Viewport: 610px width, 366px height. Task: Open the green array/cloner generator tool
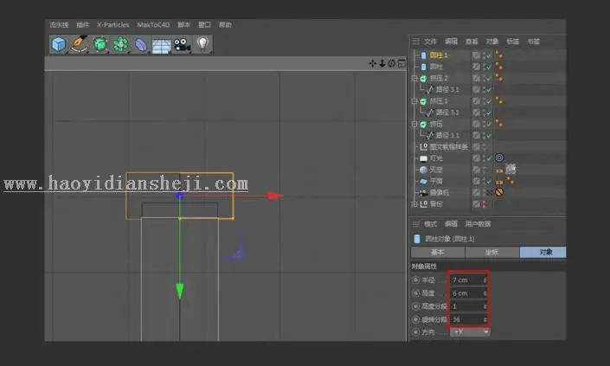[x=120, y=44]
